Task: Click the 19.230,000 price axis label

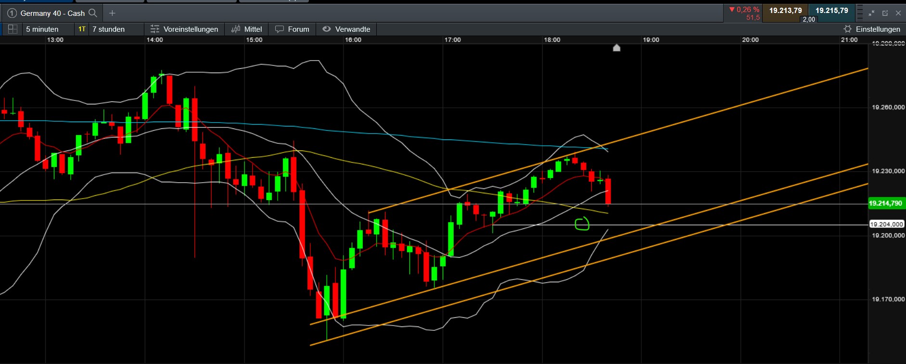Action: tap(888, 171)
